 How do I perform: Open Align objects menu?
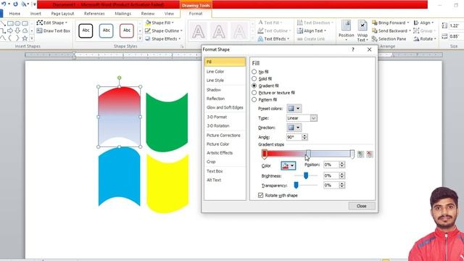[423, 22]
